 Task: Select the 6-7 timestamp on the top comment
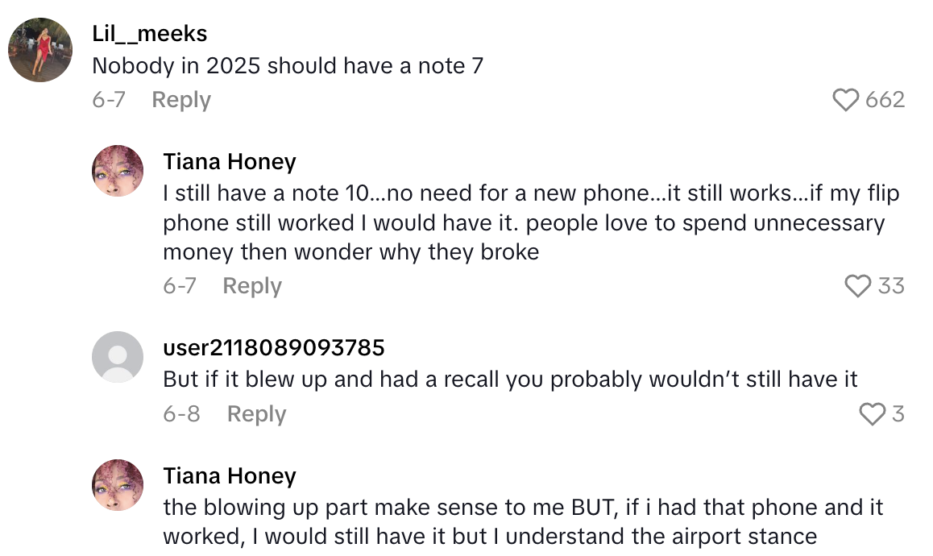pyautogui.click(x=108, y=99)
